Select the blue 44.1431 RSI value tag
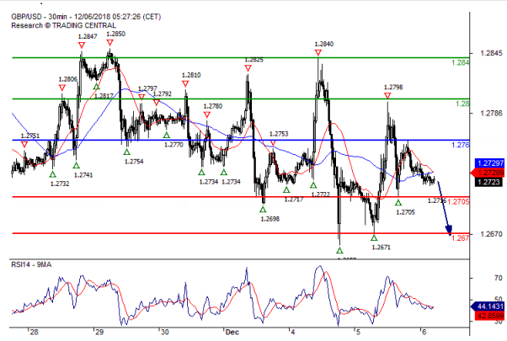Screen dimensions: 507x341 coord(489,306)
